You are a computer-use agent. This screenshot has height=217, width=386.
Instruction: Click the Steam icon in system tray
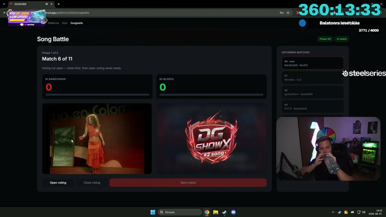click(340, 212)
